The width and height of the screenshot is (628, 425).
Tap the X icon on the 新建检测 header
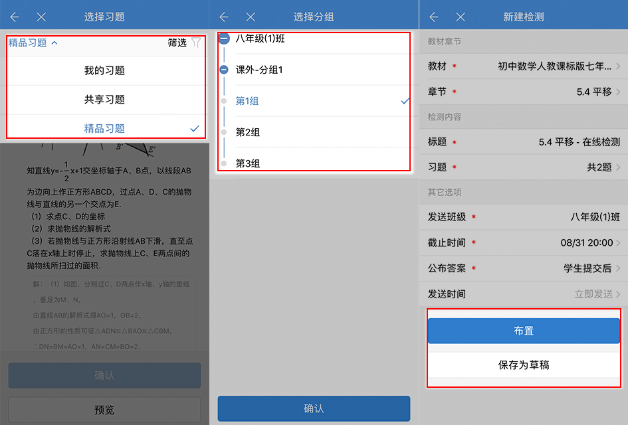460,15
